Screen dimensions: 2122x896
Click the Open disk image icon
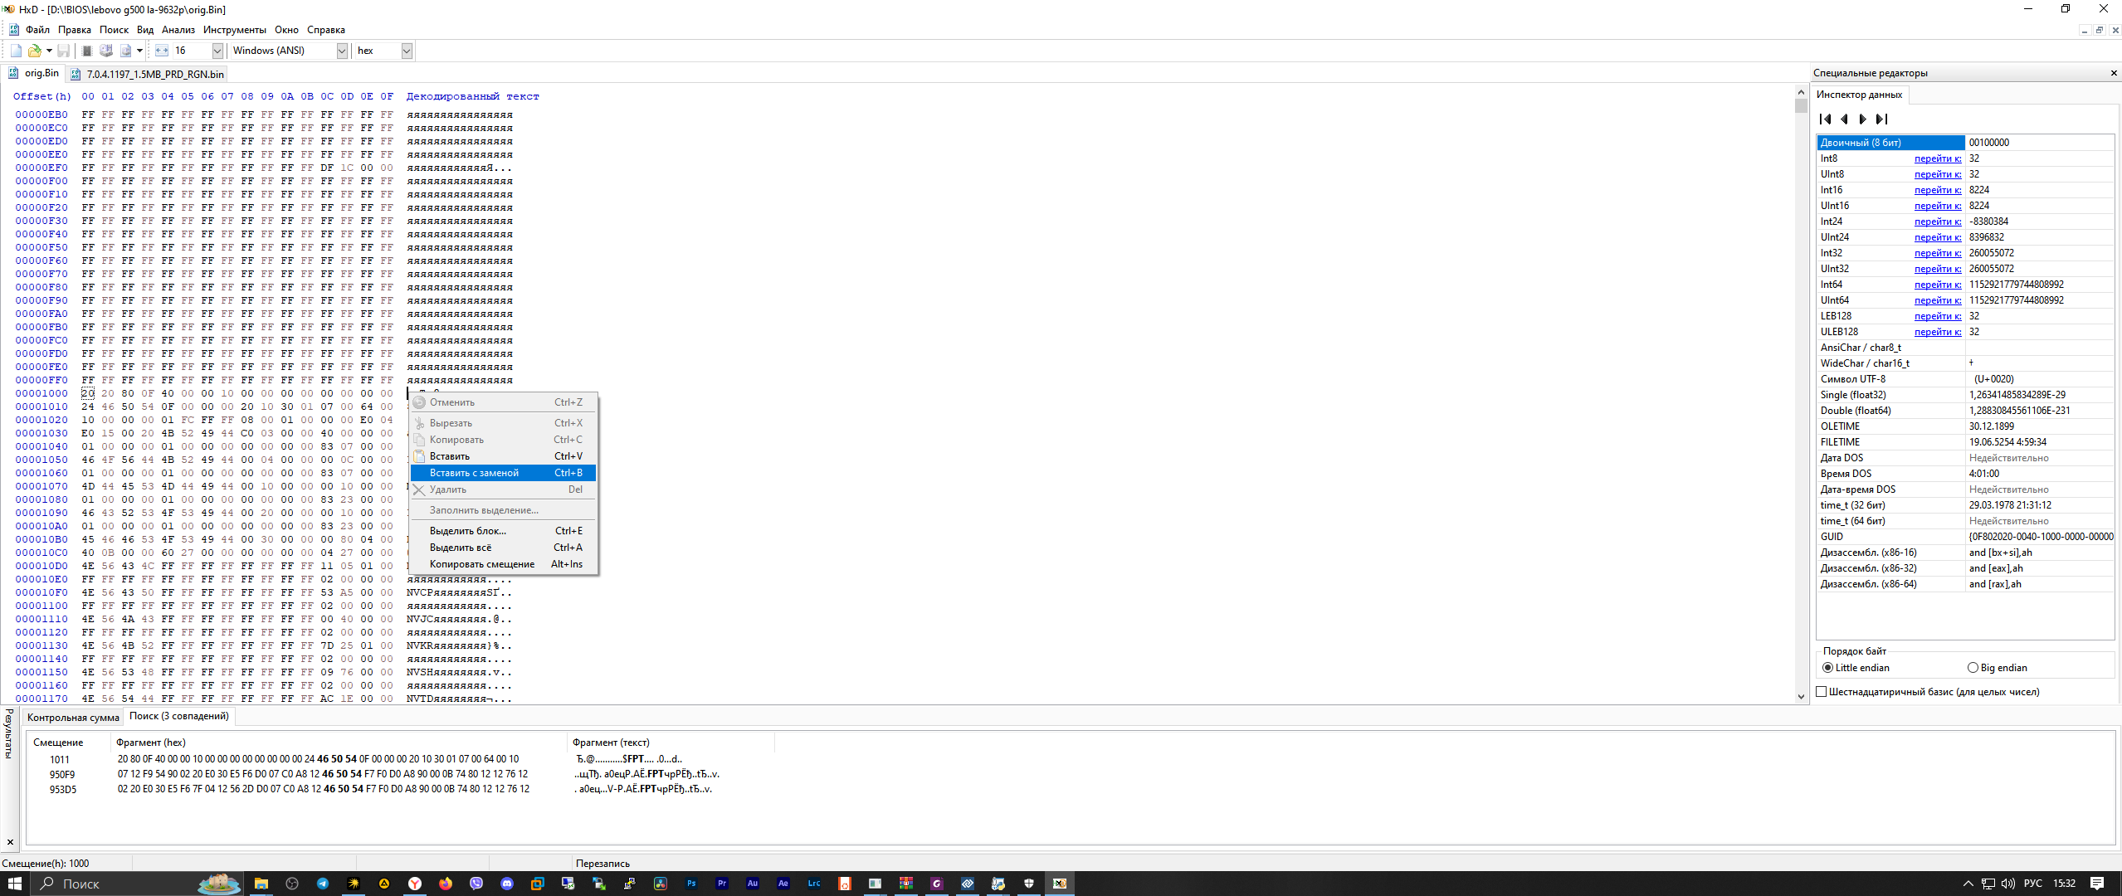125,51
